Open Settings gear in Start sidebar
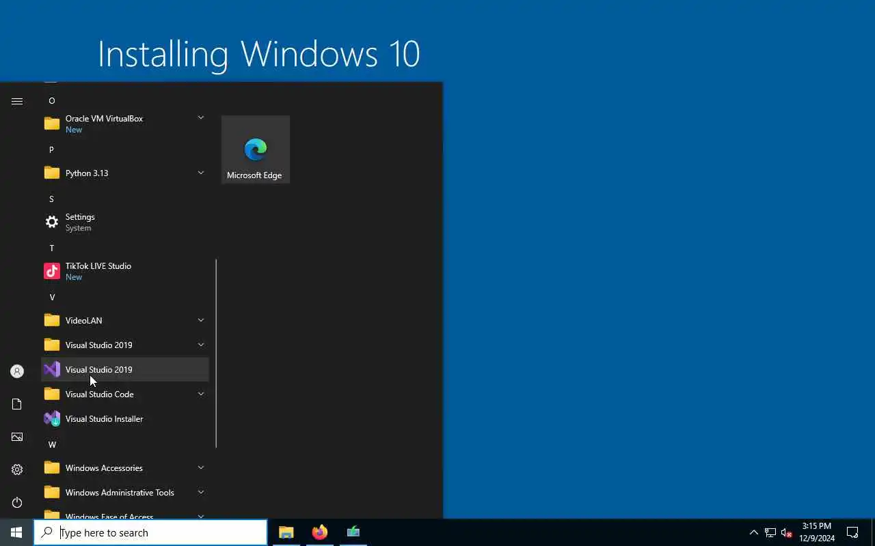Viewport: 875px width, 546px height. [17, 470]
